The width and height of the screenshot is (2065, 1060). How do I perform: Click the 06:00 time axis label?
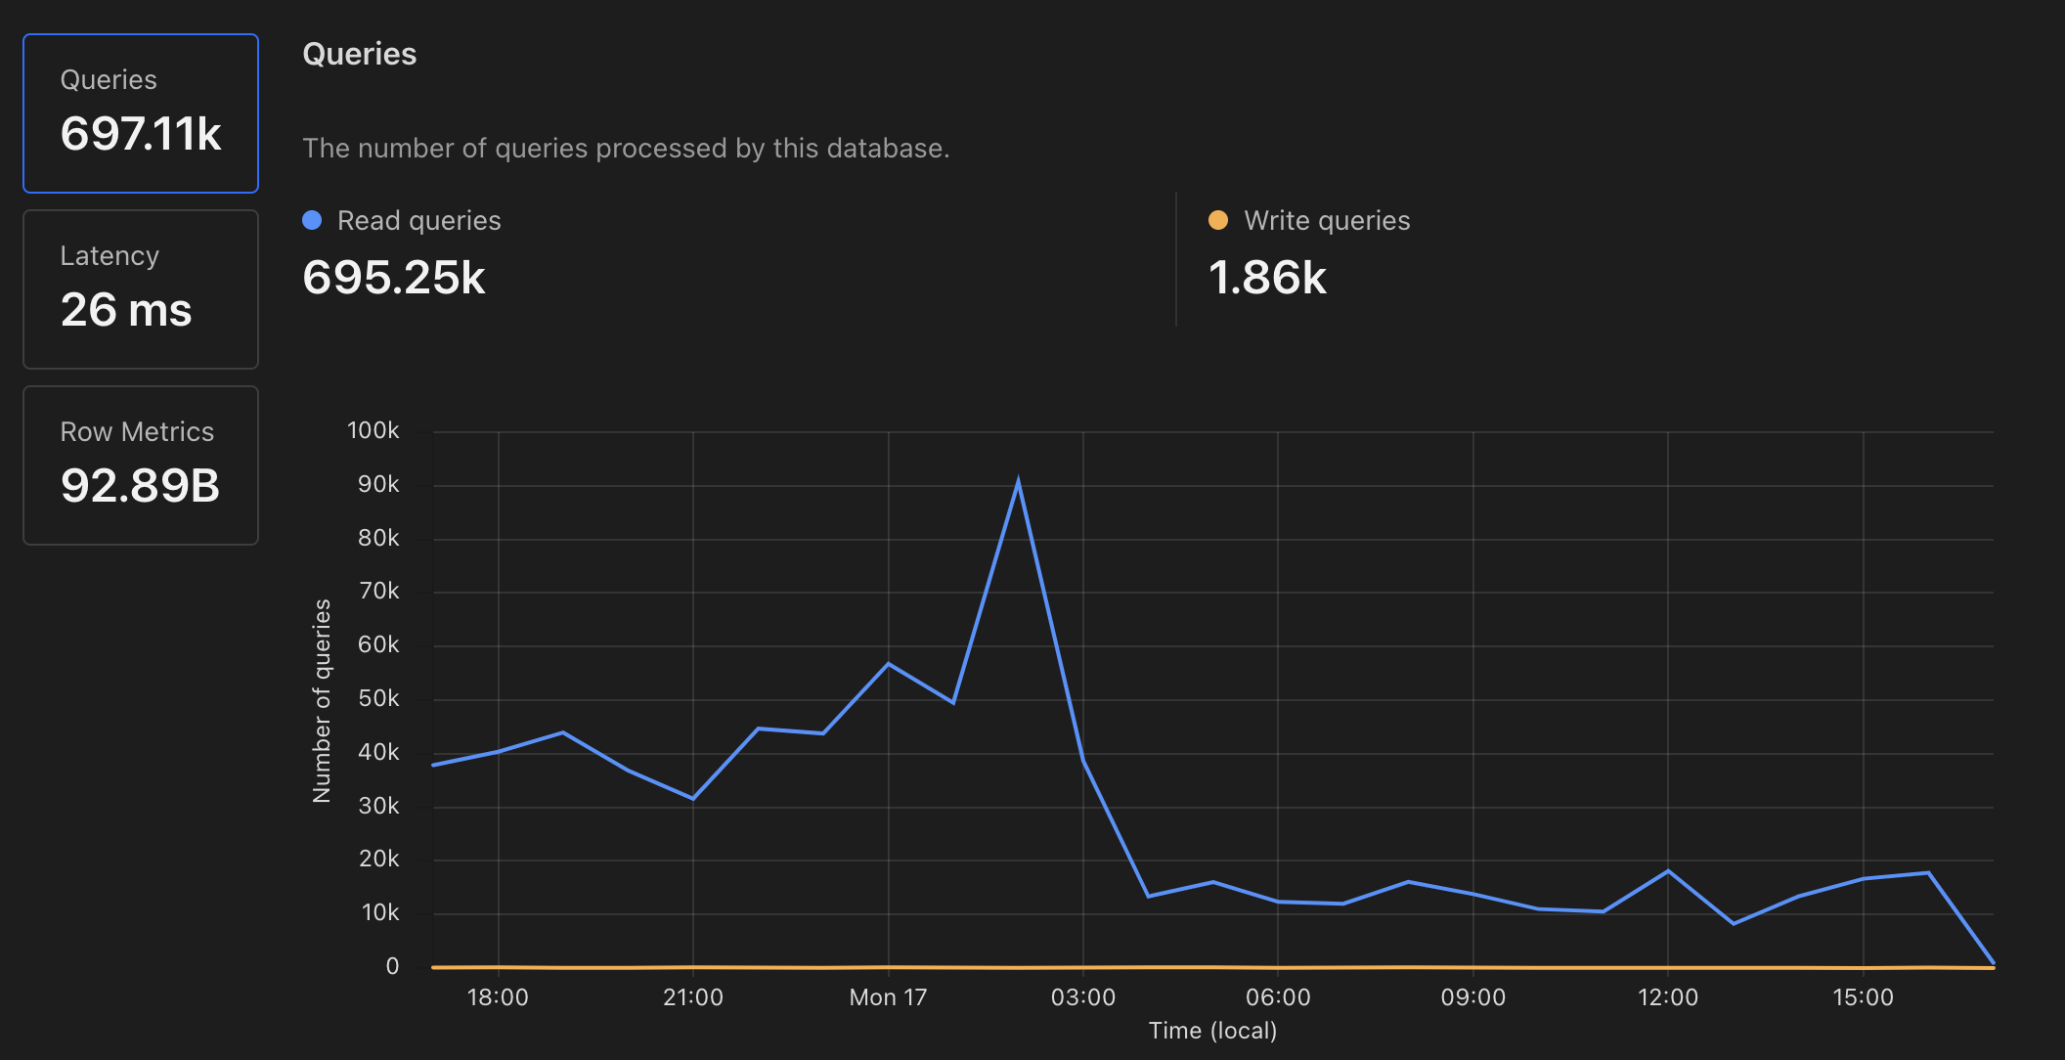1278,997
